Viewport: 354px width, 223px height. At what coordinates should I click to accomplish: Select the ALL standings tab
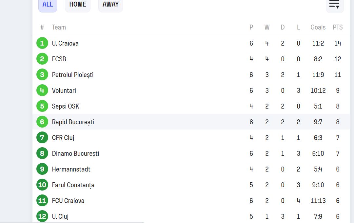point(48,5)
